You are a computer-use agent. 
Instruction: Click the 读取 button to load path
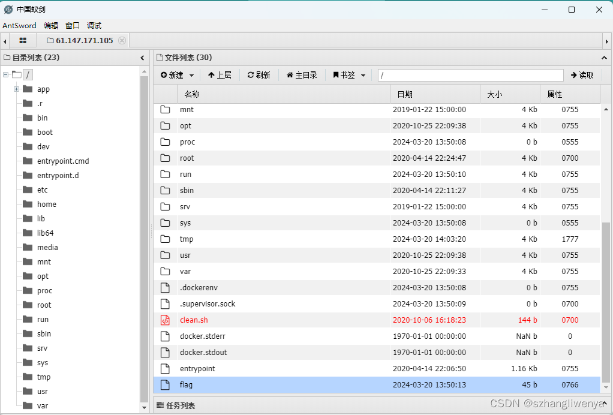point(582,74)
